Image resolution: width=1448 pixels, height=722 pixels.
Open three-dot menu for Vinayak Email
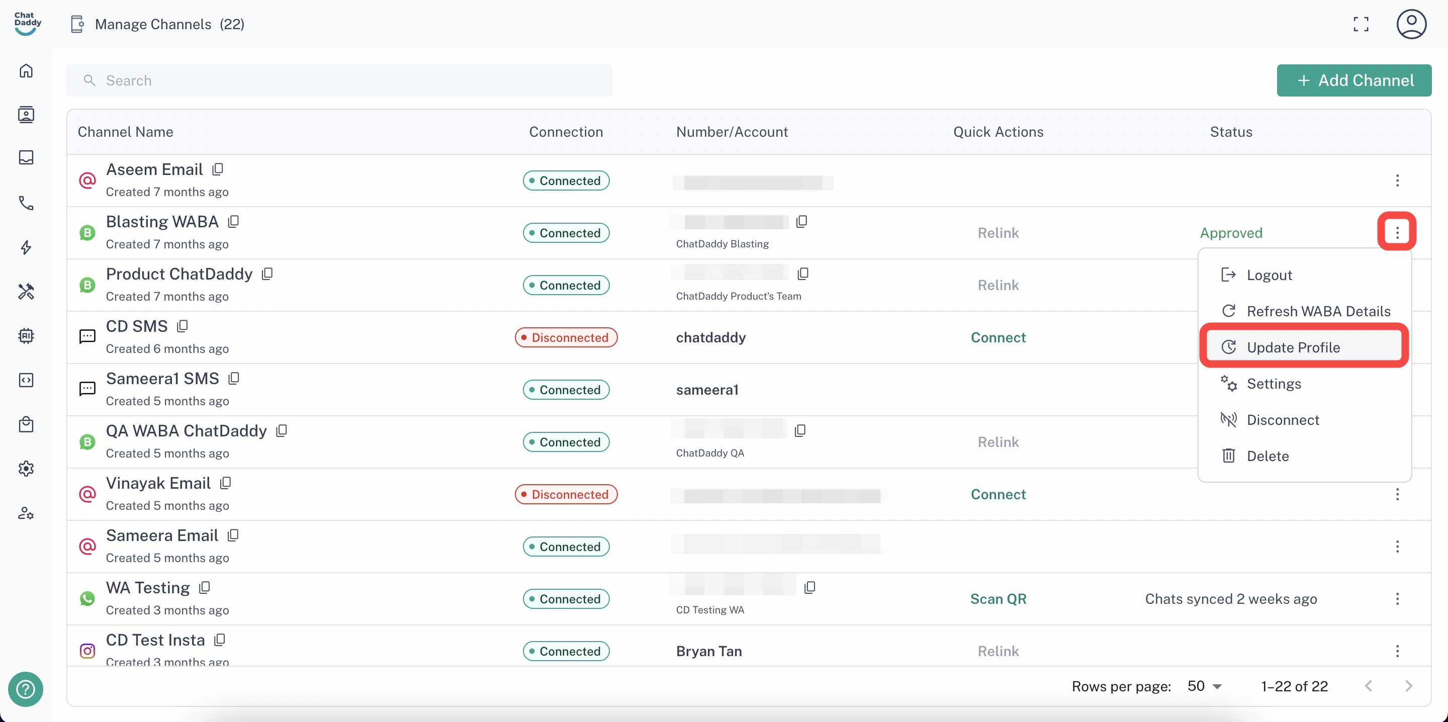pos(1397,494)
